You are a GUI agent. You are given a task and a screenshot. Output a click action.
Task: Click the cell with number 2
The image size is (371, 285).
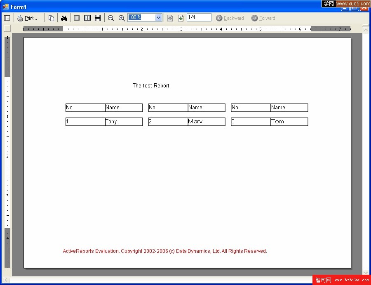click(x=168, y=122)
